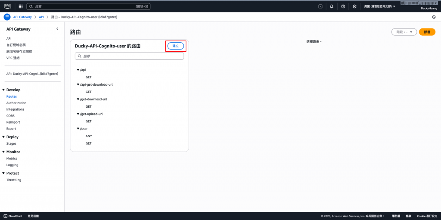Screen dimensions: 441x220
Task: Open the API: Ducky-API-Cogni... sidebar entry
Action: [x=32, y=74]
